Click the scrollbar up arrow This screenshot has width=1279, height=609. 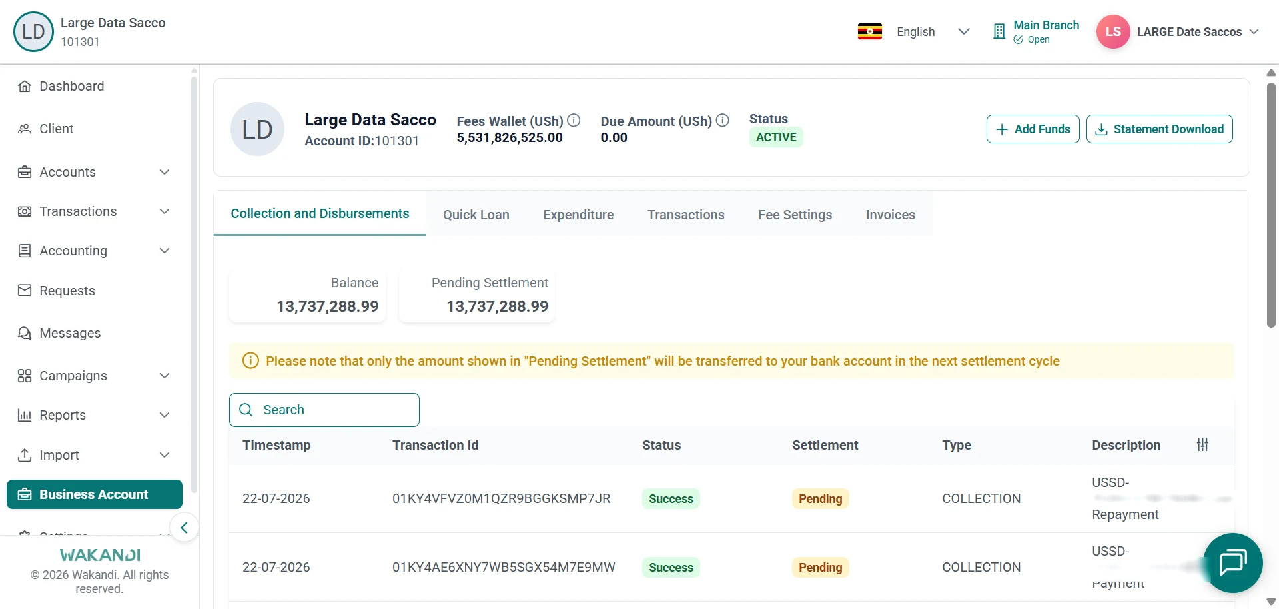point(1271,72)
